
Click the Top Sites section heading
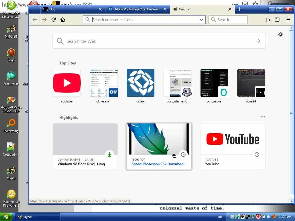click(x=67, y=63)
